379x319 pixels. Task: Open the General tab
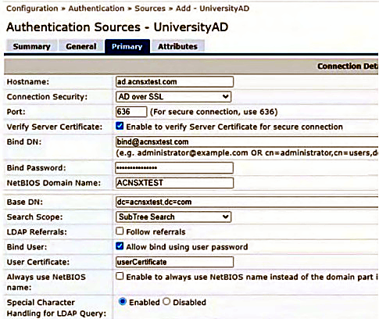pos(81,46)
